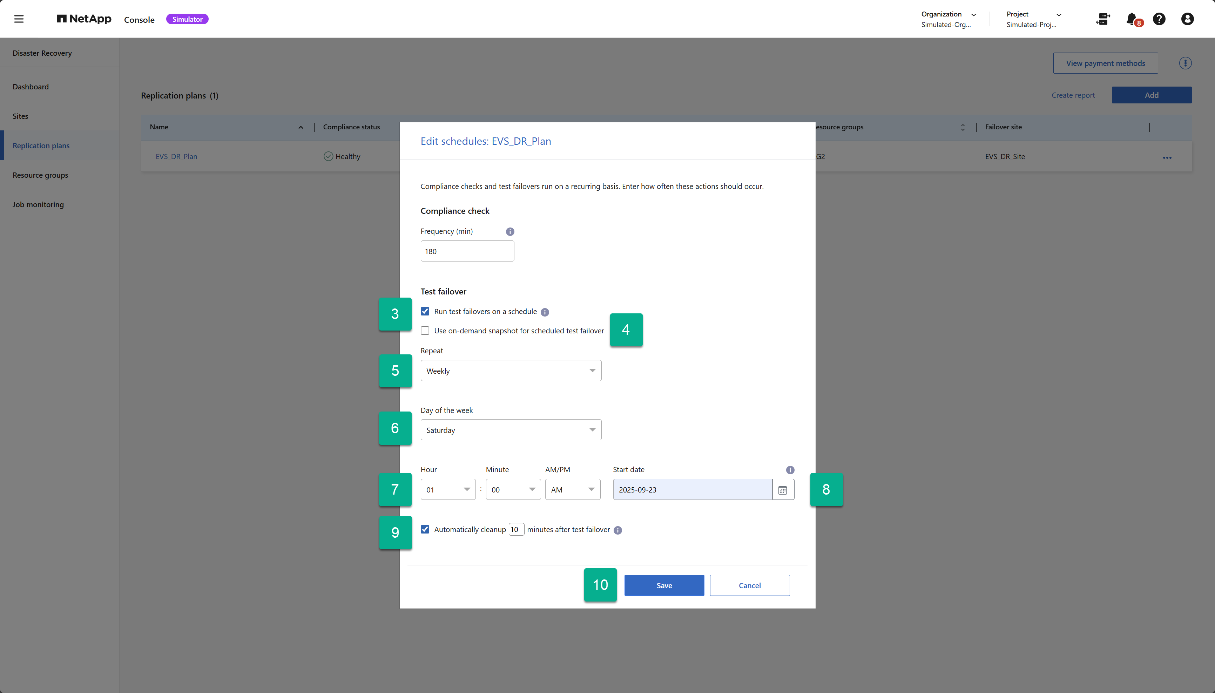Save the schedule changes
This screenshot has width=1215, height=693.
pyautogui.click(x=664, y=585)
